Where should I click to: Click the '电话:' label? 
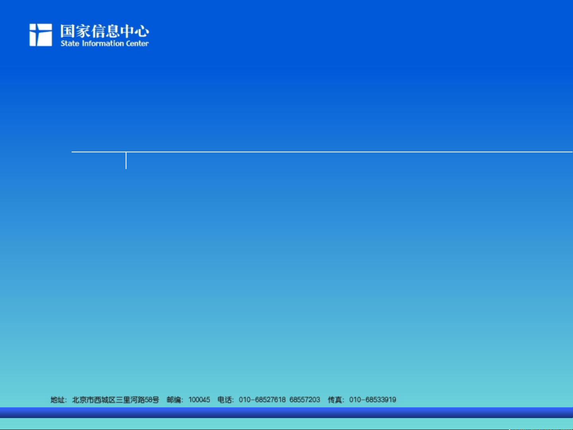(225, 400)
